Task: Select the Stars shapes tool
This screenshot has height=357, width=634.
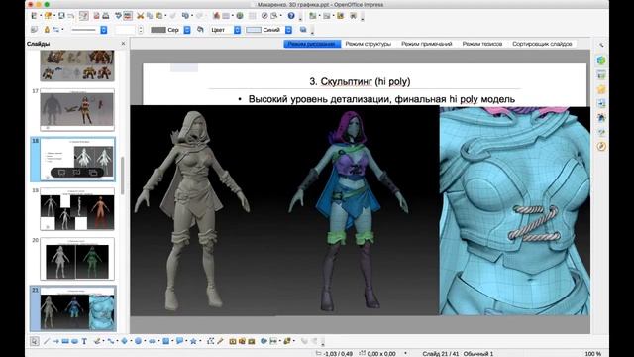Action: [193, 341]
